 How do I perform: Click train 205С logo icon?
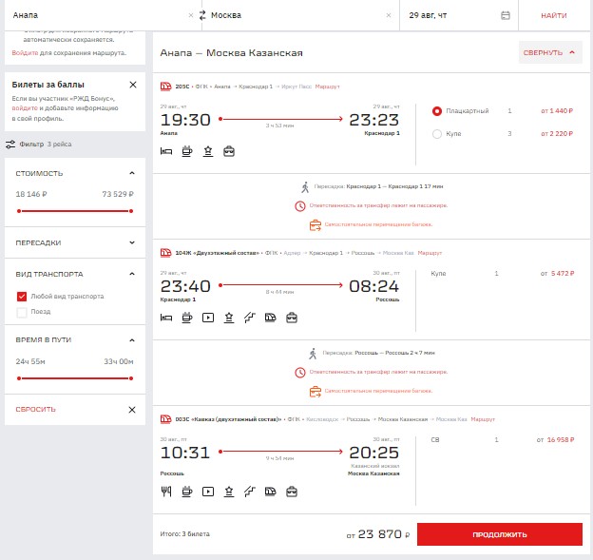pyautogui.click(x=165, y=87)
